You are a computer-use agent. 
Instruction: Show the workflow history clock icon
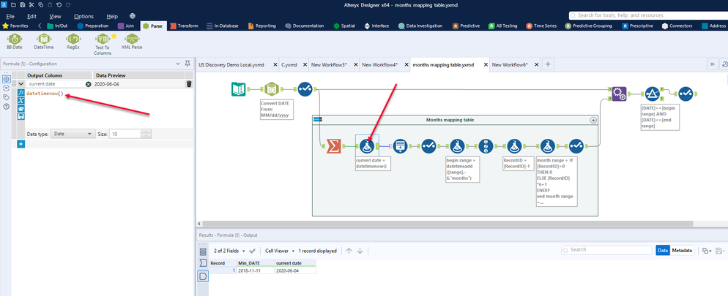point(725,65)
